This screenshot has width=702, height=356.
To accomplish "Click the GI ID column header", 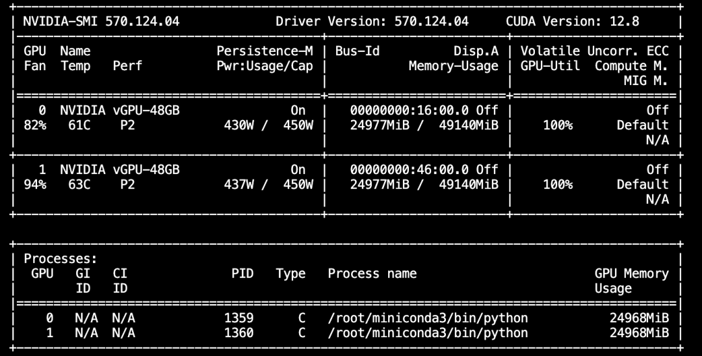I will click(83, 281).
